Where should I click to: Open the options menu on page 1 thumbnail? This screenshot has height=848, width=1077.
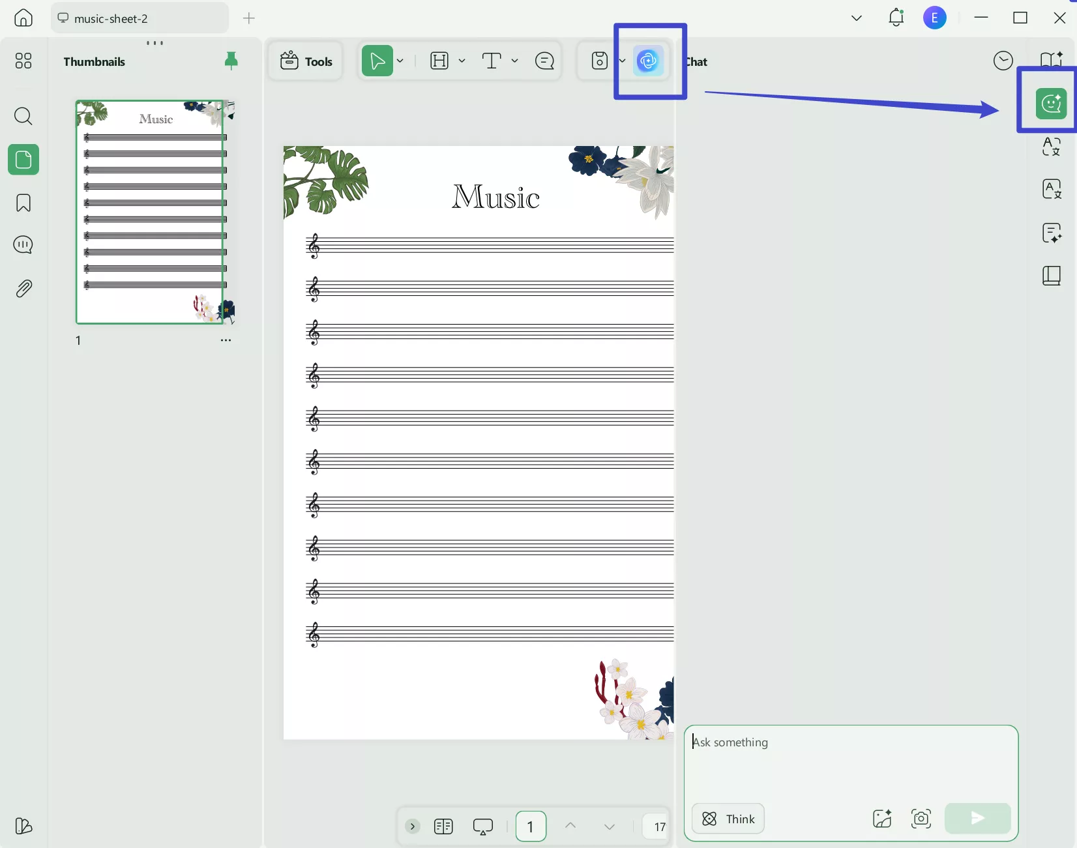226,340
